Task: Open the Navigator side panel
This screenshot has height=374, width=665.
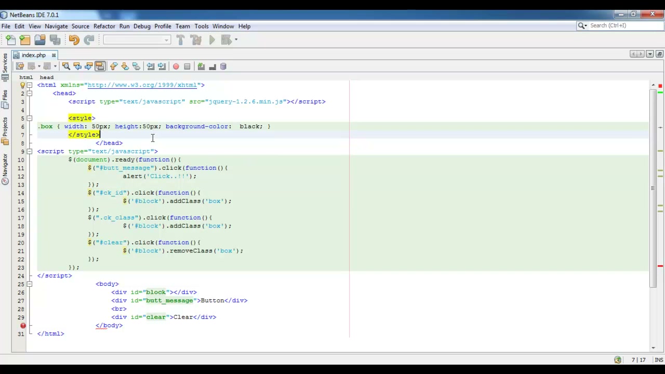Action: click(5, 169)
